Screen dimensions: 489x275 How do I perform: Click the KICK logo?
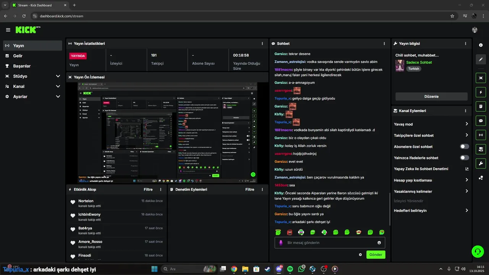pos(28,30)
